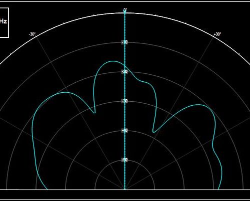Image resolution: width=250 pixels, height=201 pixels.
Task: Click the right null notch near -40
Action: click(153, 132)
